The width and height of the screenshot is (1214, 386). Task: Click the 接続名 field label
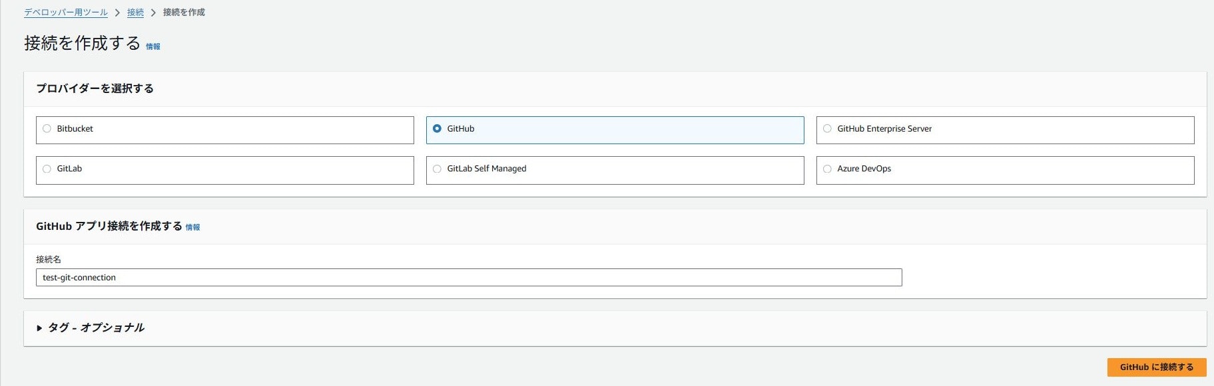[x=49, y=259]
